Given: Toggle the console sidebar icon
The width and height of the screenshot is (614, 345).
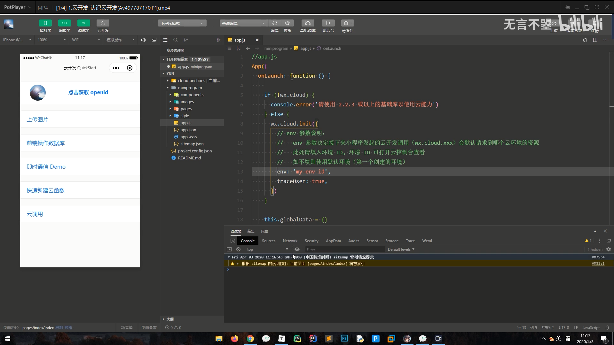Looking at the screenshot, I should pos(229,249).
